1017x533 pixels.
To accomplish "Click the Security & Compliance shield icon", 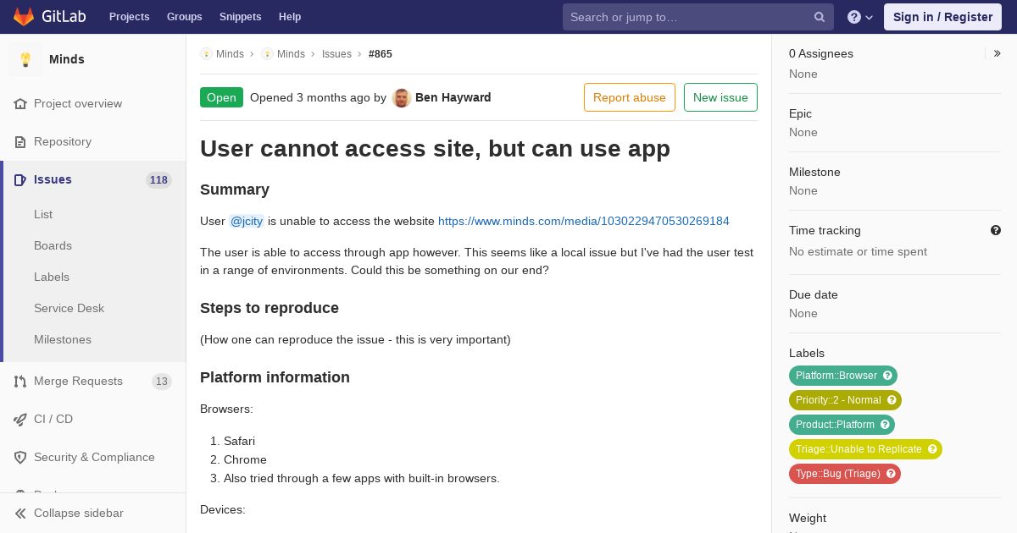I will (20, 457).
